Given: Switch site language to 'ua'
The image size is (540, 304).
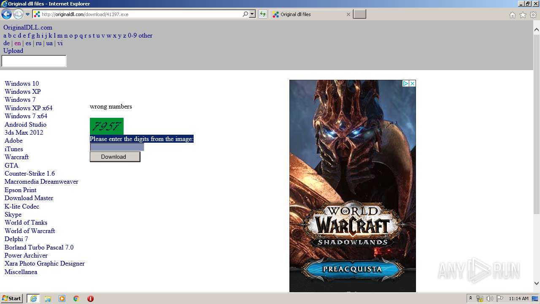Looking at the screenshot, I should pos(49,43).
